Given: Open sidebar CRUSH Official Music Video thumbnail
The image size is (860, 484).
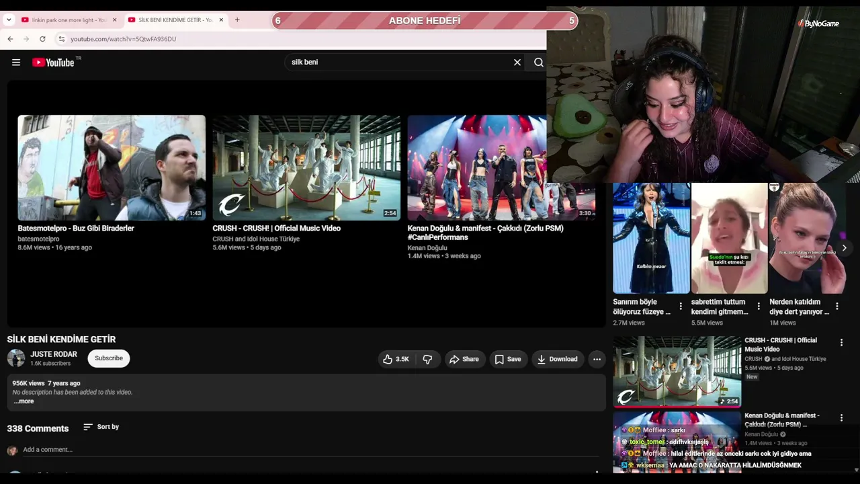Looking at the screenshot, I should pyautogui.click(x=677, y=372).
